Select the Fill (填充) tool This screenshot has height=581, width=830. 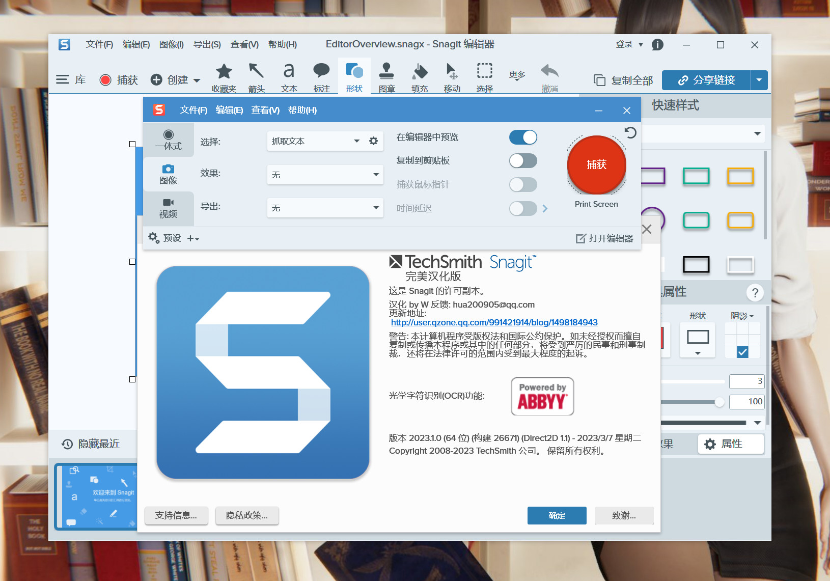pyautogui.click(x=420, y=78)
